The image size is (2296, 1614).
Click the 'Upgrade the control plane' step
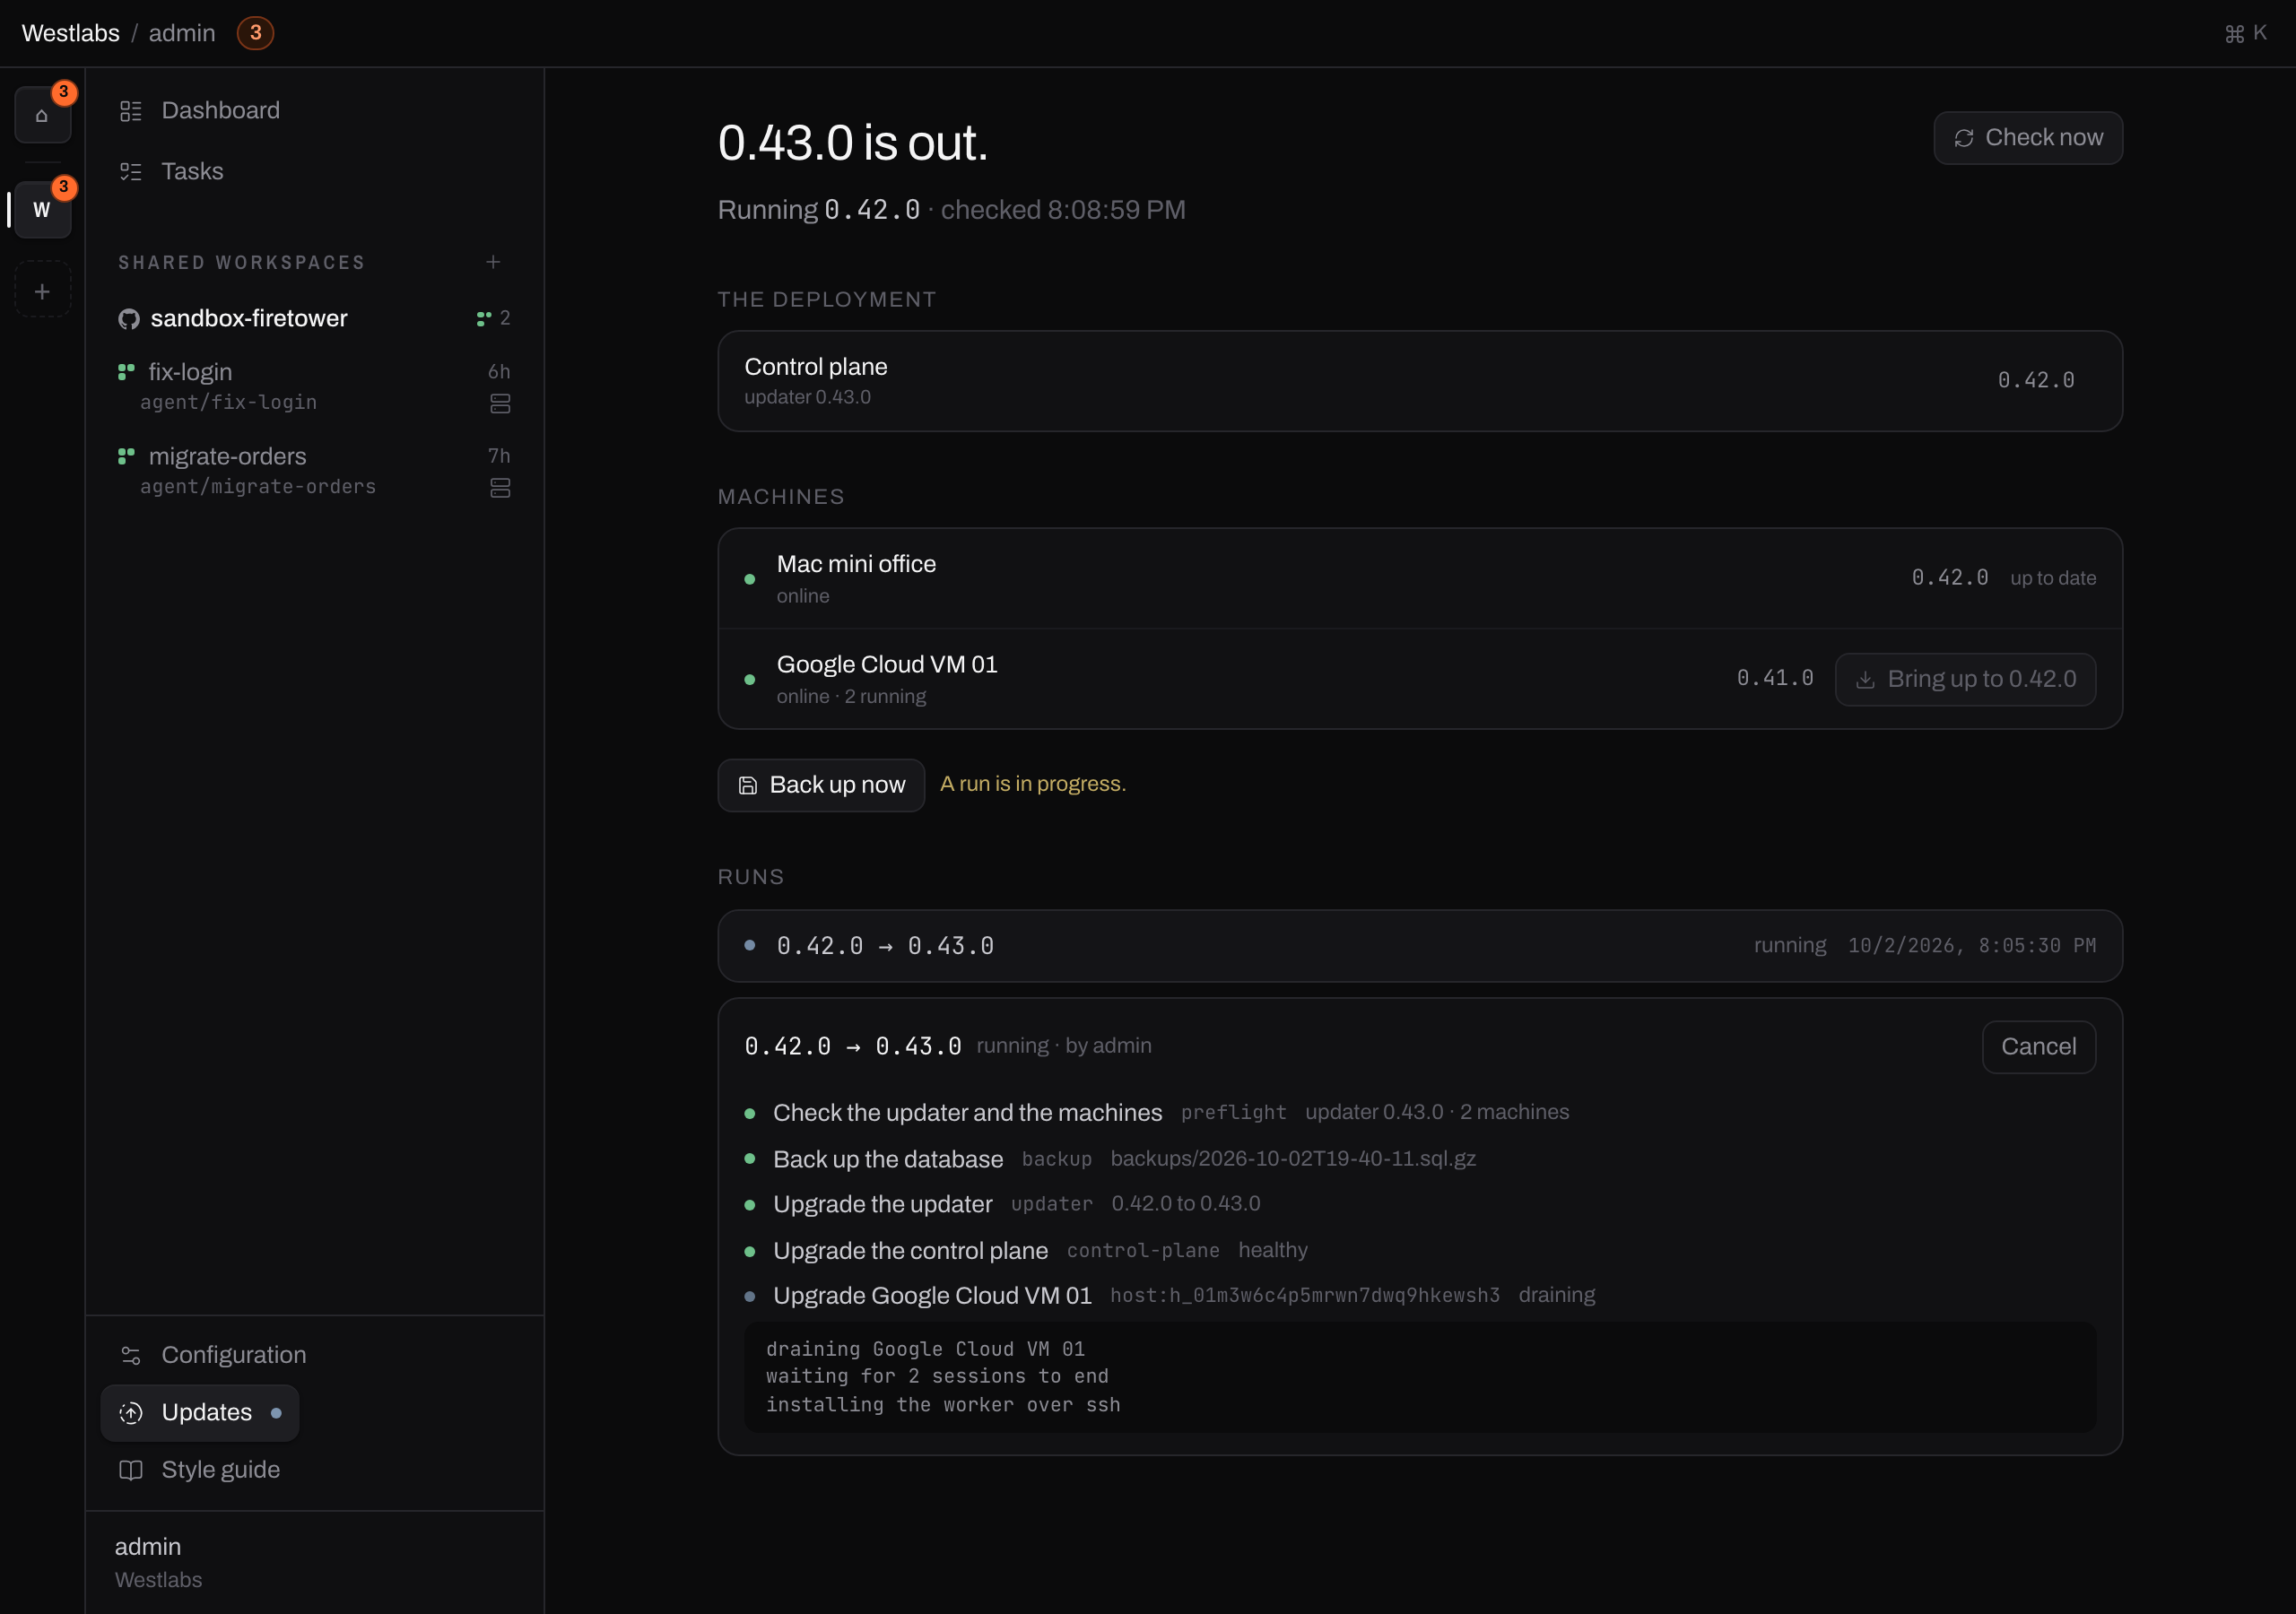click(910, 1250)
